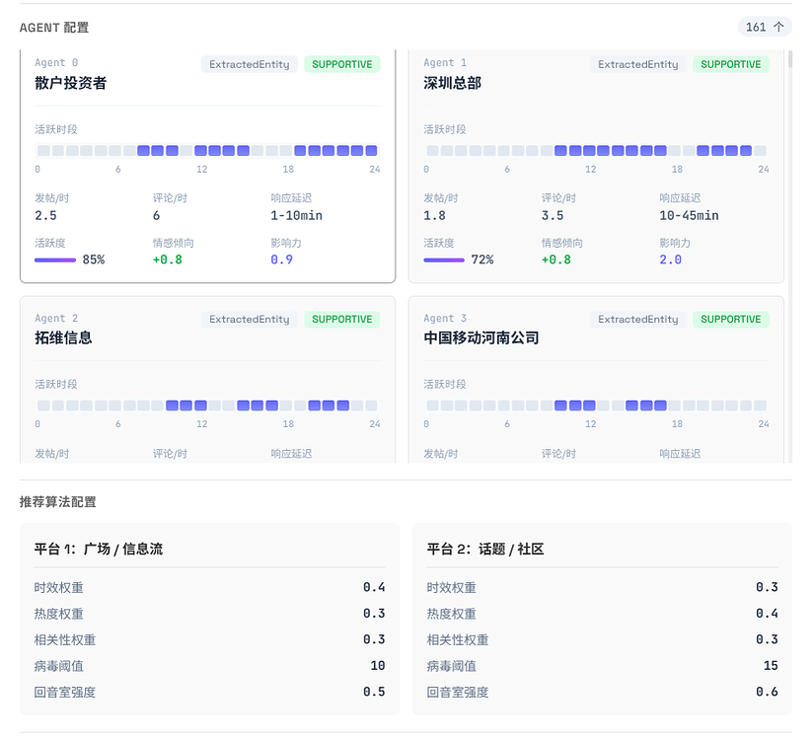Open the 深圳总部 agent card

(x=596, y=166)
